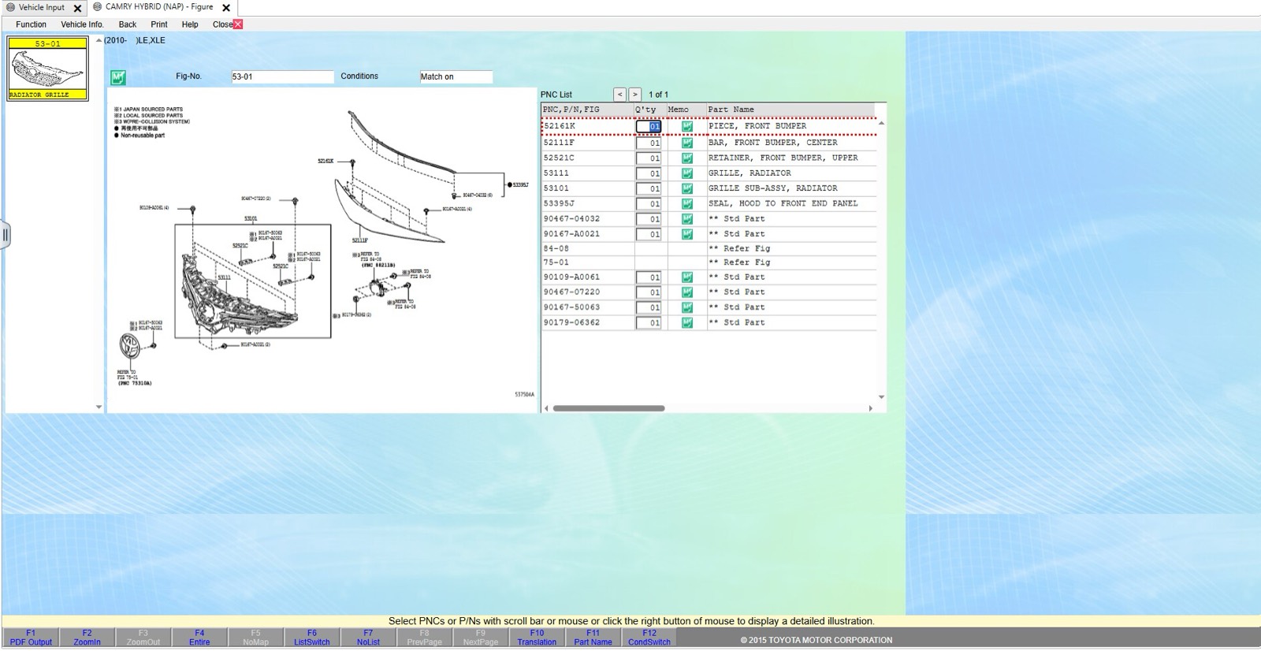Screen dimensions: 1261x651
Task: Open the Function menu
Action: (x=31, y=24)
